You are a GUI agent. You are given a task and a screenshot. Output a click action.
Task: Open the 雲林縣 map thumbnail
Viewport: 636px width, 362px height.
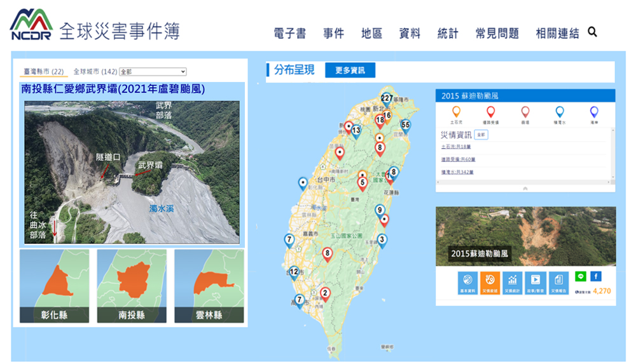[209, 286]
